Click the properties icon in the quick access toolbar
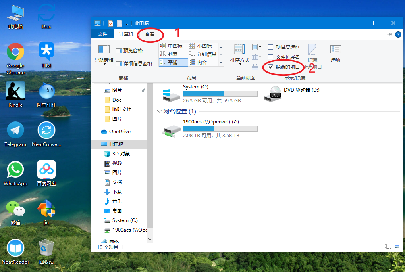This screenshot has height=272, width=405. click(110, 23)
